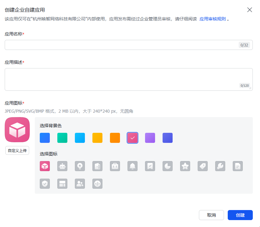Choose the purple background color
Image resolution: width=260 pixels, height=227 pixels.
150,138
